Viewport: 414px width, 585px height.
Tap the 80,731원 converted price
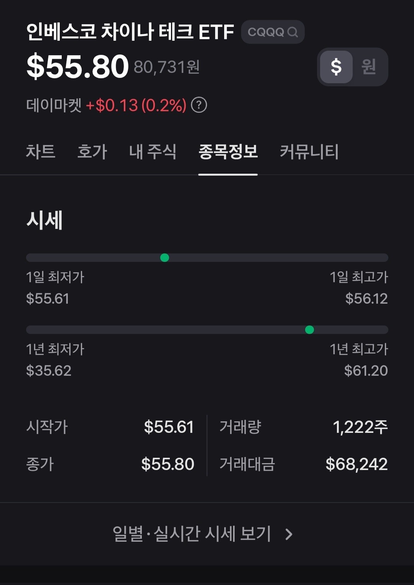coord(167,67)
